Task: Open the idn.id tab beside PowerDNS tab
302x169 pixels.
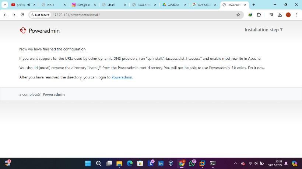Action: pyautogui.click(x=111, y=5)
